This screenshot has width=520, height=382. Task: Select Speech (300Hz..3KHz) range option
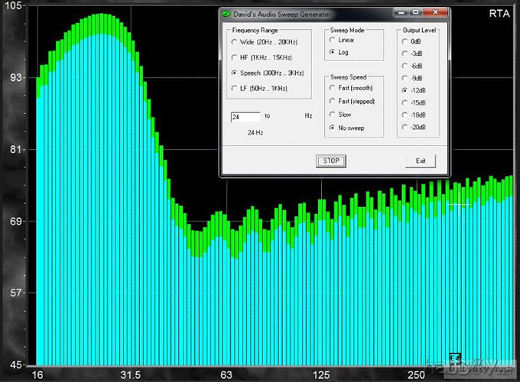[x=234, y=73]
